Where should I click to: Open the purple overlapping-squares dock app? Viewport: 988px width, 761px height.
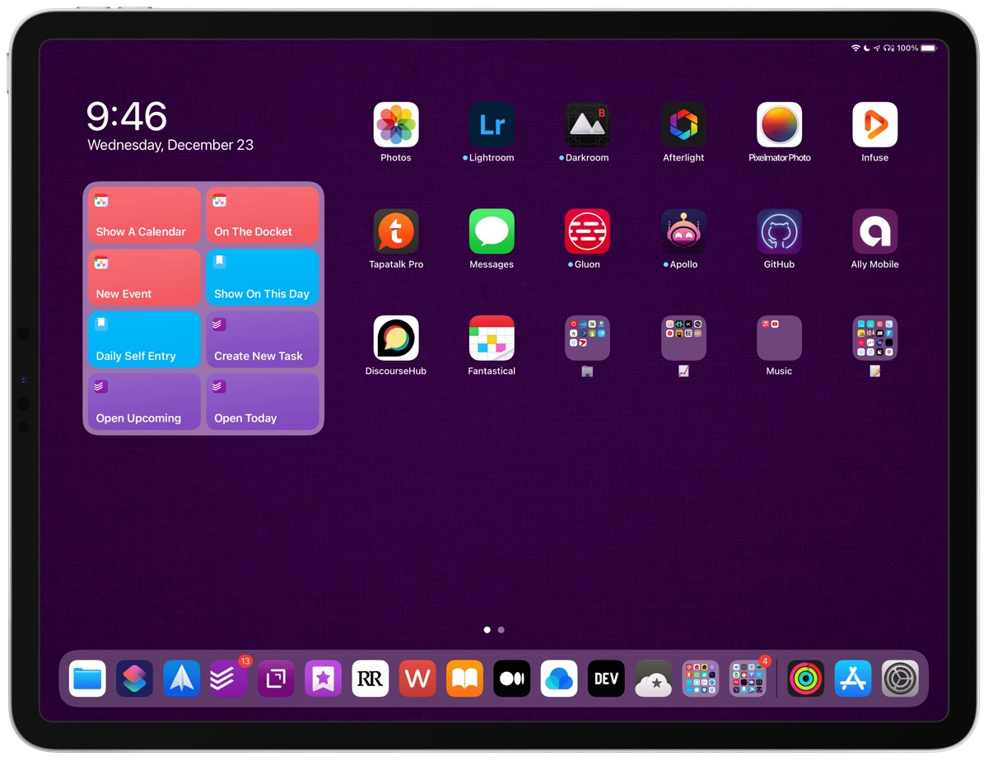(x=276, y=679)
